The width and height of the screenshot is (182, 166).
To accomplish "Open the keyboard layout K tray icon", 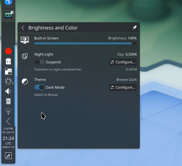I will click(8, 101).
